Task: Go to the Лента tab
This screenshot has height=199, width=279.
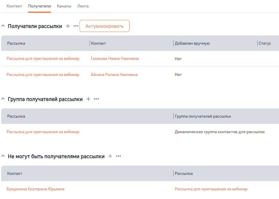Action: 83,6
